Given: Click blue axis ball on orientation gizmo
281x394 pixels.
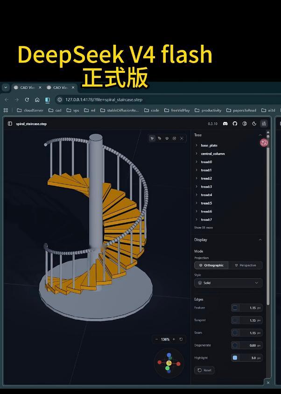Looking at the screenshot, I should (169, 355).
